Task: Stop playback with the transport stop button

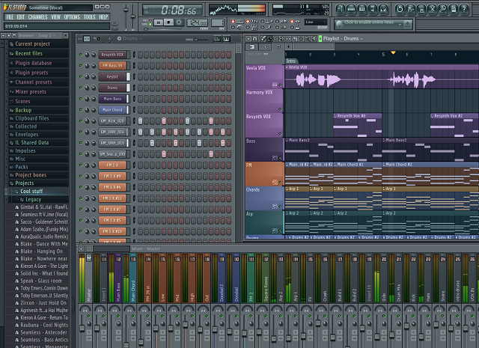Action: pos(168,22)
